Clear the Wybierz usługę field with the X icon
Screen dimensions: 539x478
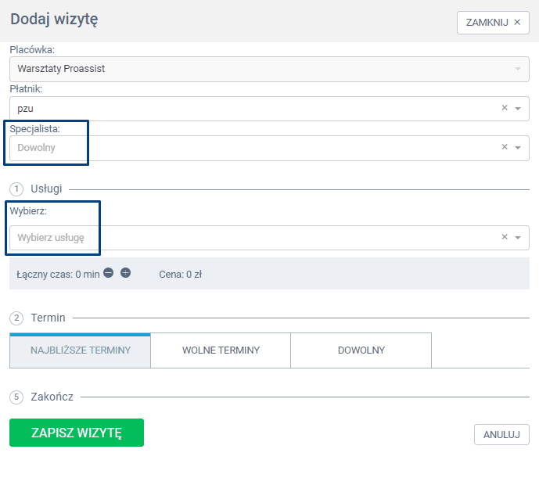505,237
